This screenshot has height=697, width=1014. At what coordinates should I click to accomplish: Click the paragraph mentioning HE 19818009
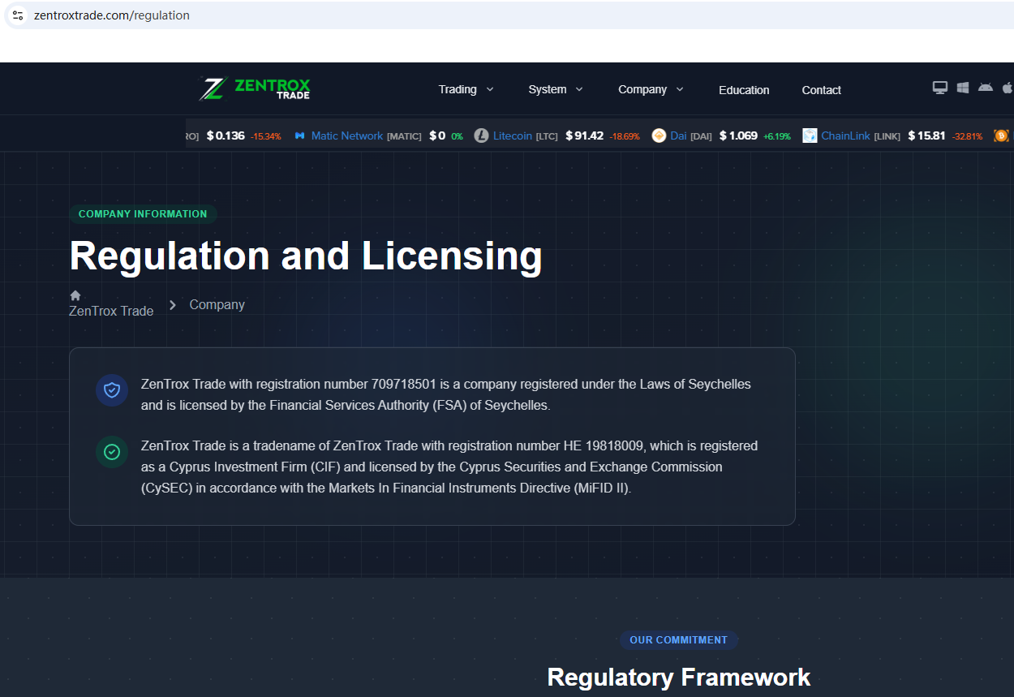tap(449, 467)
